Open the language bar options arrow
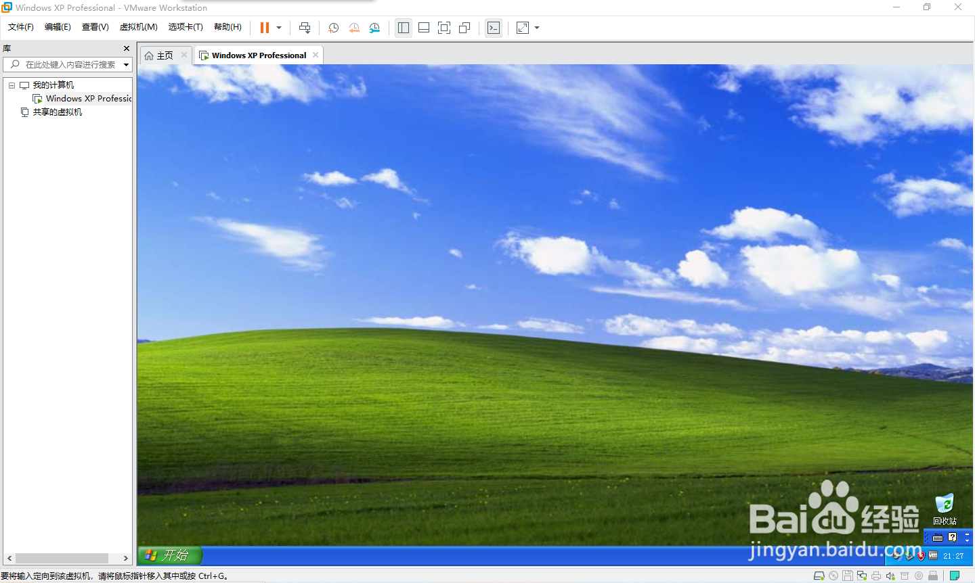 tap(967, 541)
